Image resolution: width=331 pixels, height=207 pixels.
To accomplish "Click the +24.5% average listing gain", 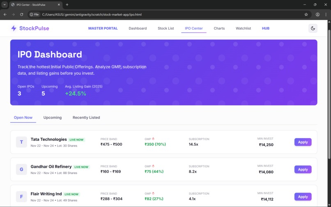I will (x=76, y=94).
